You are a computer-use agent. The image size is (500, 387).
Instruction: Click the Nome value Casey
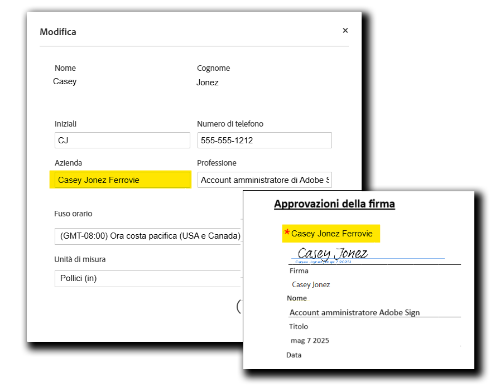(65, 81)
